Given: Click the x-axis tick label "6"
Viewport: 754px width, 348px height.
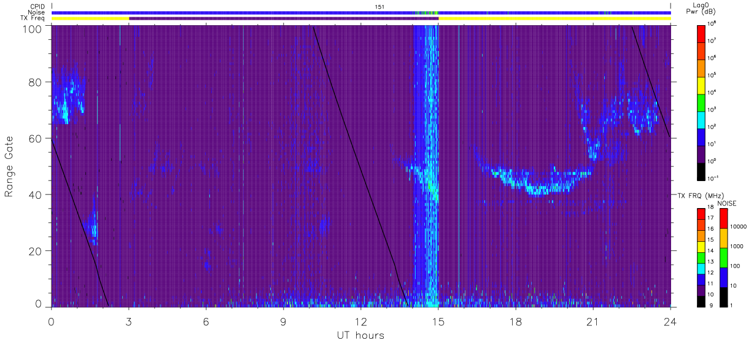Looking at the screenshot, I should (x=206, y=321).
